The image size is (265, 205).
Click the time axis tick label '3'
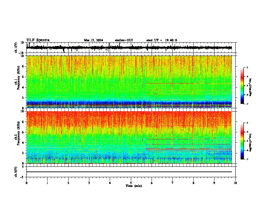pos(89,183)
